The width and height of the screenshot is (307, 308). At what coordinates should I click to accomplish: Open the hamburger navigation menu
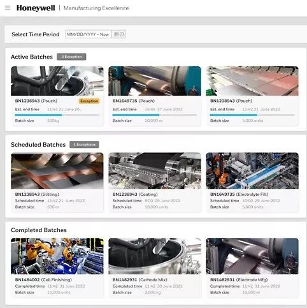click(x=8, y=8)
